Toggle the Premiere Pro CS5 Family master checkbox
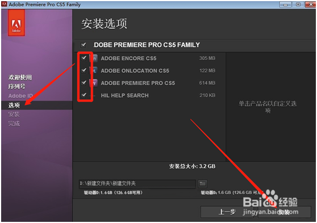The height and width of the screenshot is (223, 317). pos(84,45)
